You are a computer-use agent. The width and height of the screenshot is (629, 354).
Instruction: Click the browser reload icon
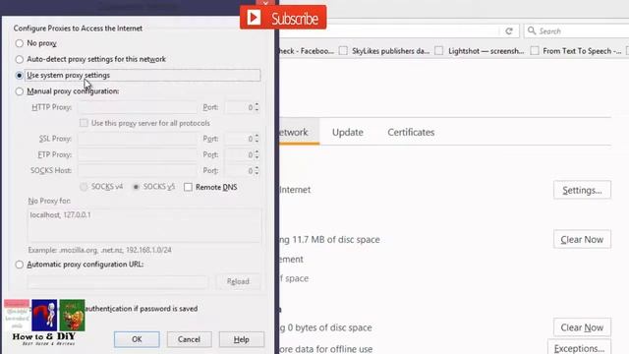click(x=509, y=31)
